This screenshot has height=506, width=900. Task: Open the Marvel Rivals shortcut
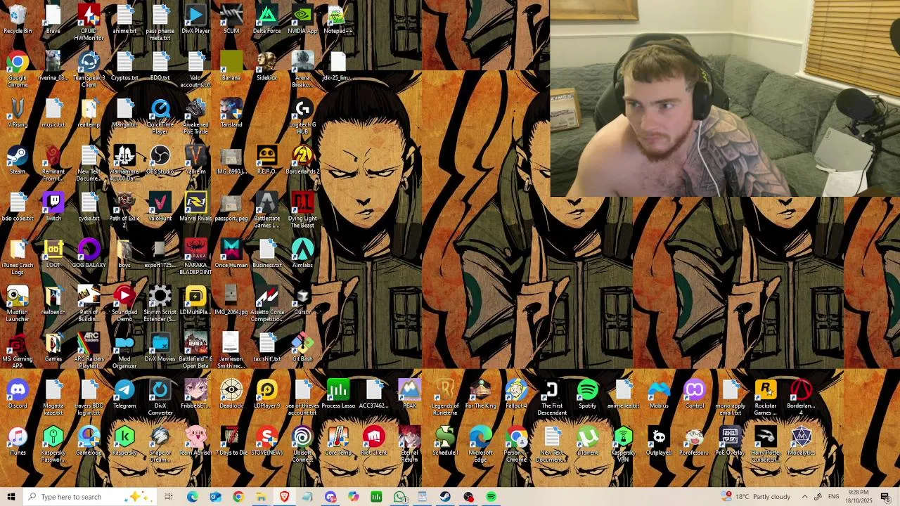[195, 207]
